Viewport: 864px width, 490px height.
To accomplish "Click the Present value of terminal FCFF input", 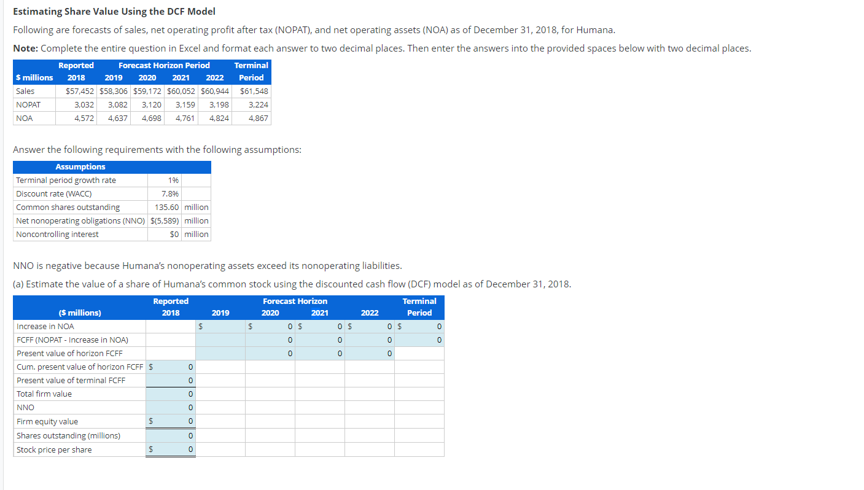I will tap(171, 380).
